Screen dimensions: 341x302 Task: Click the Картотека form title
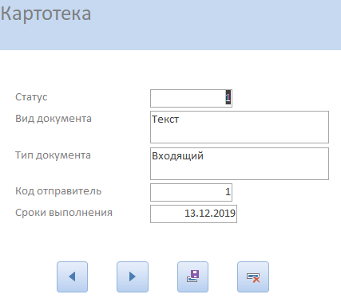click(46, 14)
